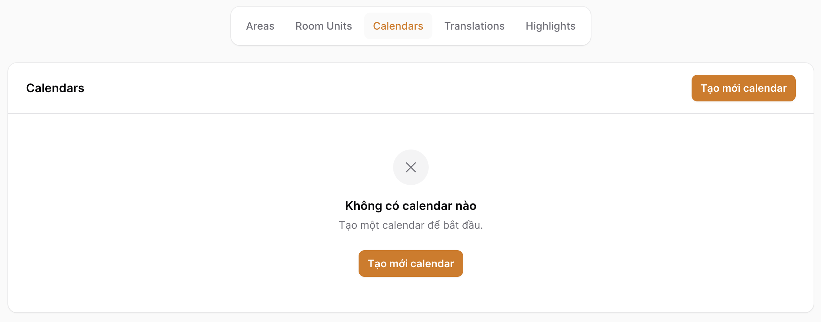This screenshot has width=821, height=322.
Task: Create a calendar using the top-right button
Action: [x=743, y=88]
